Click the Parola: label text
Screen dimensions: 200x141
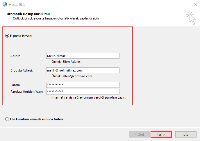(x=15, y=85)
